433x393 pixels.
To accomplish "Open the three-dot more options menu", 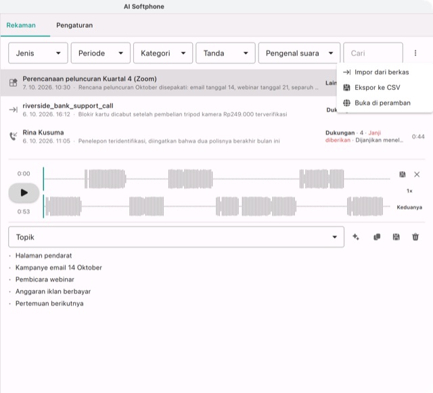I will click(415, 53).
